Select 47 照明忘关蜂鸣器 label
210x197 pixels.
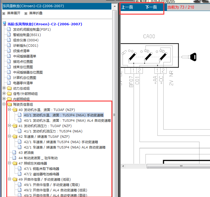(33, 163)
